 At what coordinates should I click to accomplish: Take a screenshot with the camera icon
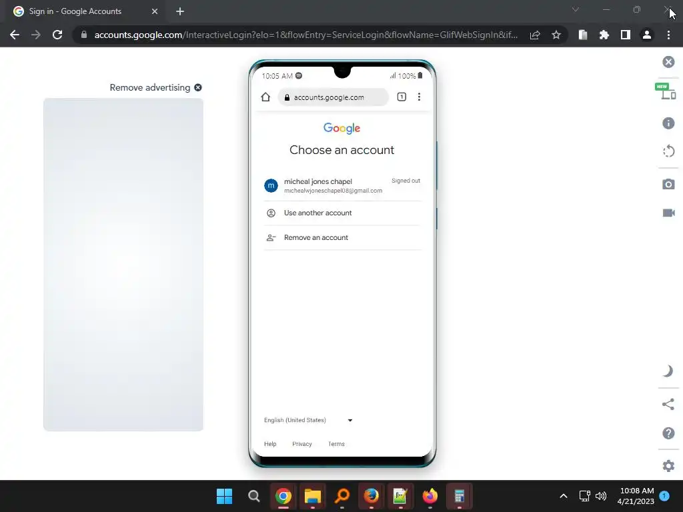coord(668,184)
